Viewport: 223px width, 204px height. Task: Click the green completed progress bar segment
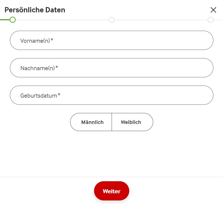point(4,20)
